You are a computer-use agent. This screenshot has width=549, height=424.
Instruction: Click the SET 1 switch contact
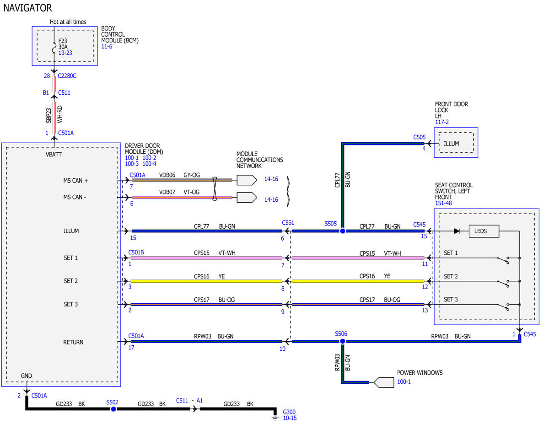[x=504, y=260]
